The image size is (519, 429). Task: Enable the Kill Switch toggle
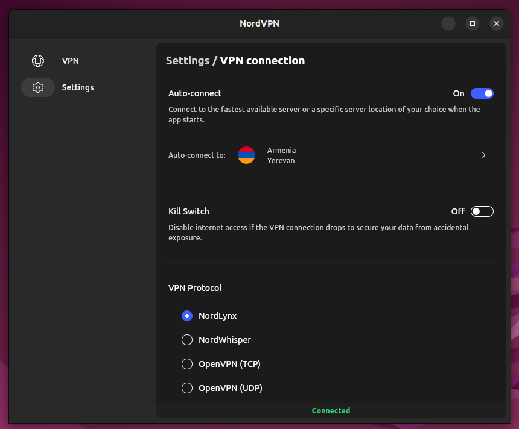pos(482,211)
